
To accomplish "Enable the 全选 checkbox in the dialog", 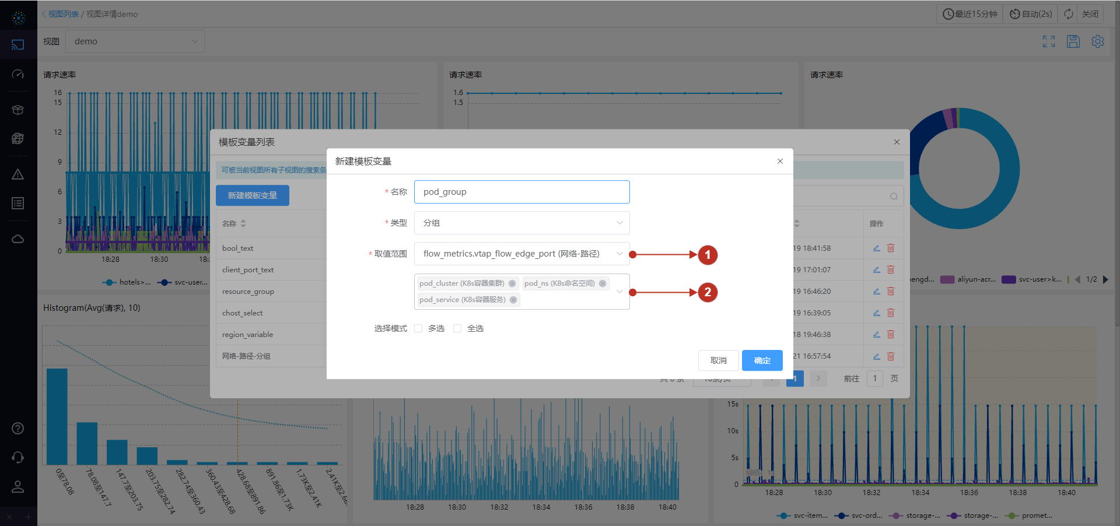I will pos(457,328).
